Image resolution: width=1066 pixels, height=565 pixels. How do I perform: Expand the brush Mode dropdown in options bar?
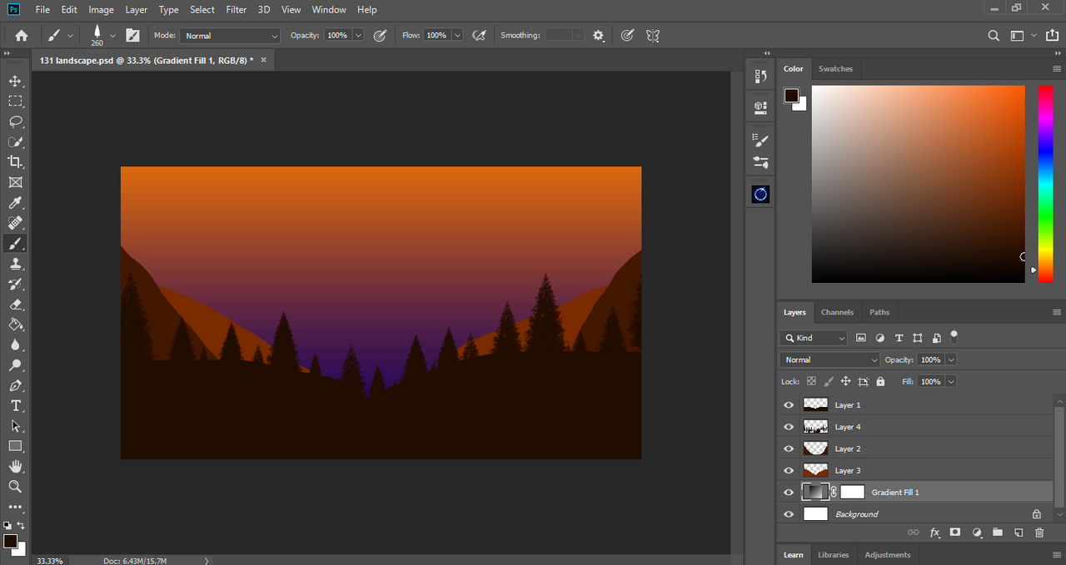[230, 36]
